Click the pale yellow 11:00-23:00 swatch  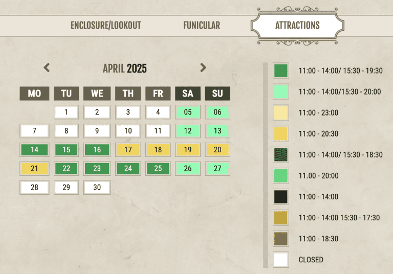pyautogui.click(x=281, y=112)
